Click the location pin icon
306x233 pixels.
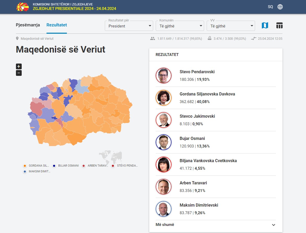tap(18, 39)
